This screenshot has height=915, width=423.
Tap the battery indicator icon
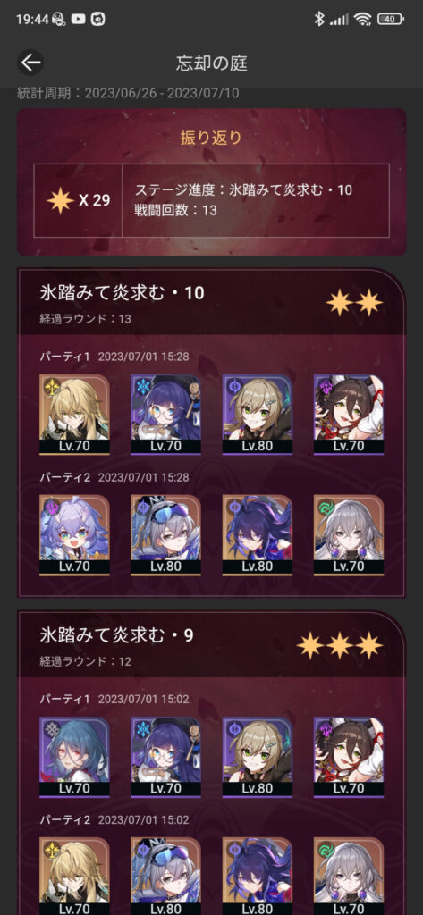tap(391, 20)
